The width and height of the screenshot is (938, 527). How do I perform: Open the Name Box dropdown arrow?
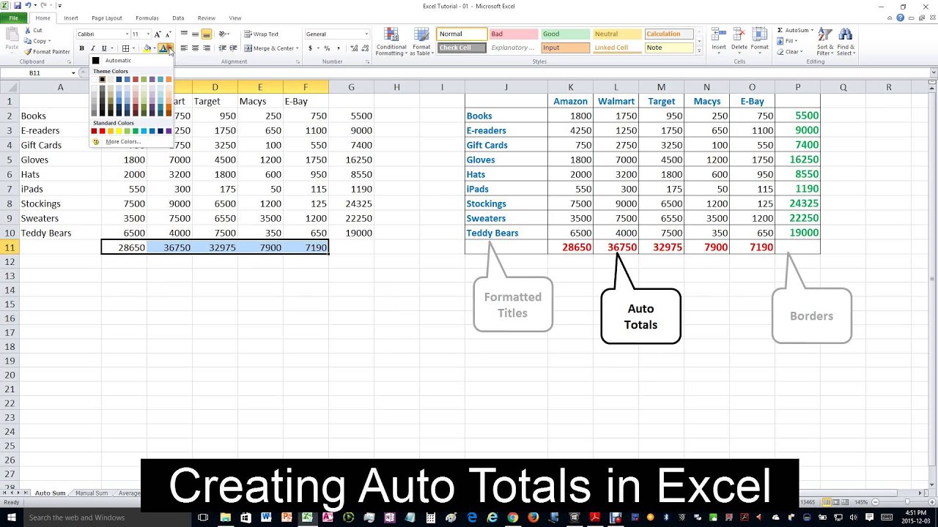pos(73,73)
